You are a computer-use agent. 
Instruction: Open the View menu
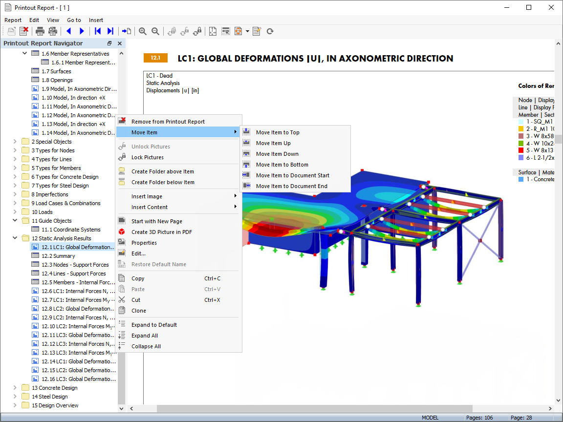[53, 20]
